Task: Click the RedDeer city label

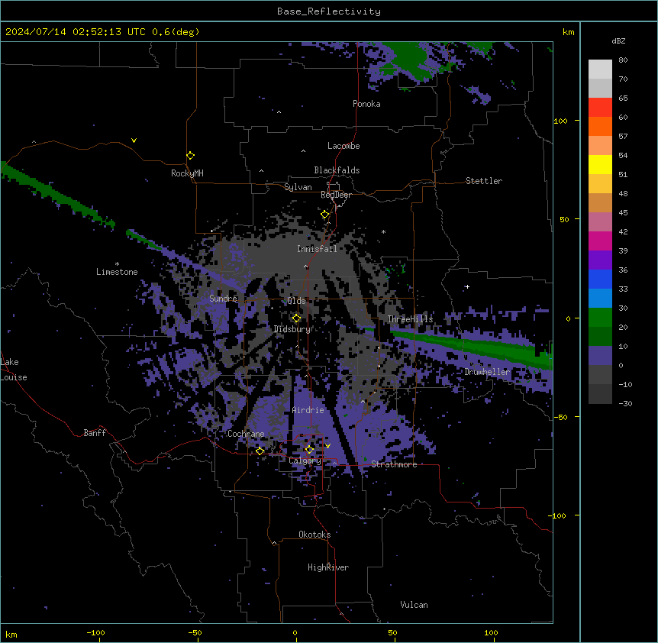Action: click(x=336, y=195)
